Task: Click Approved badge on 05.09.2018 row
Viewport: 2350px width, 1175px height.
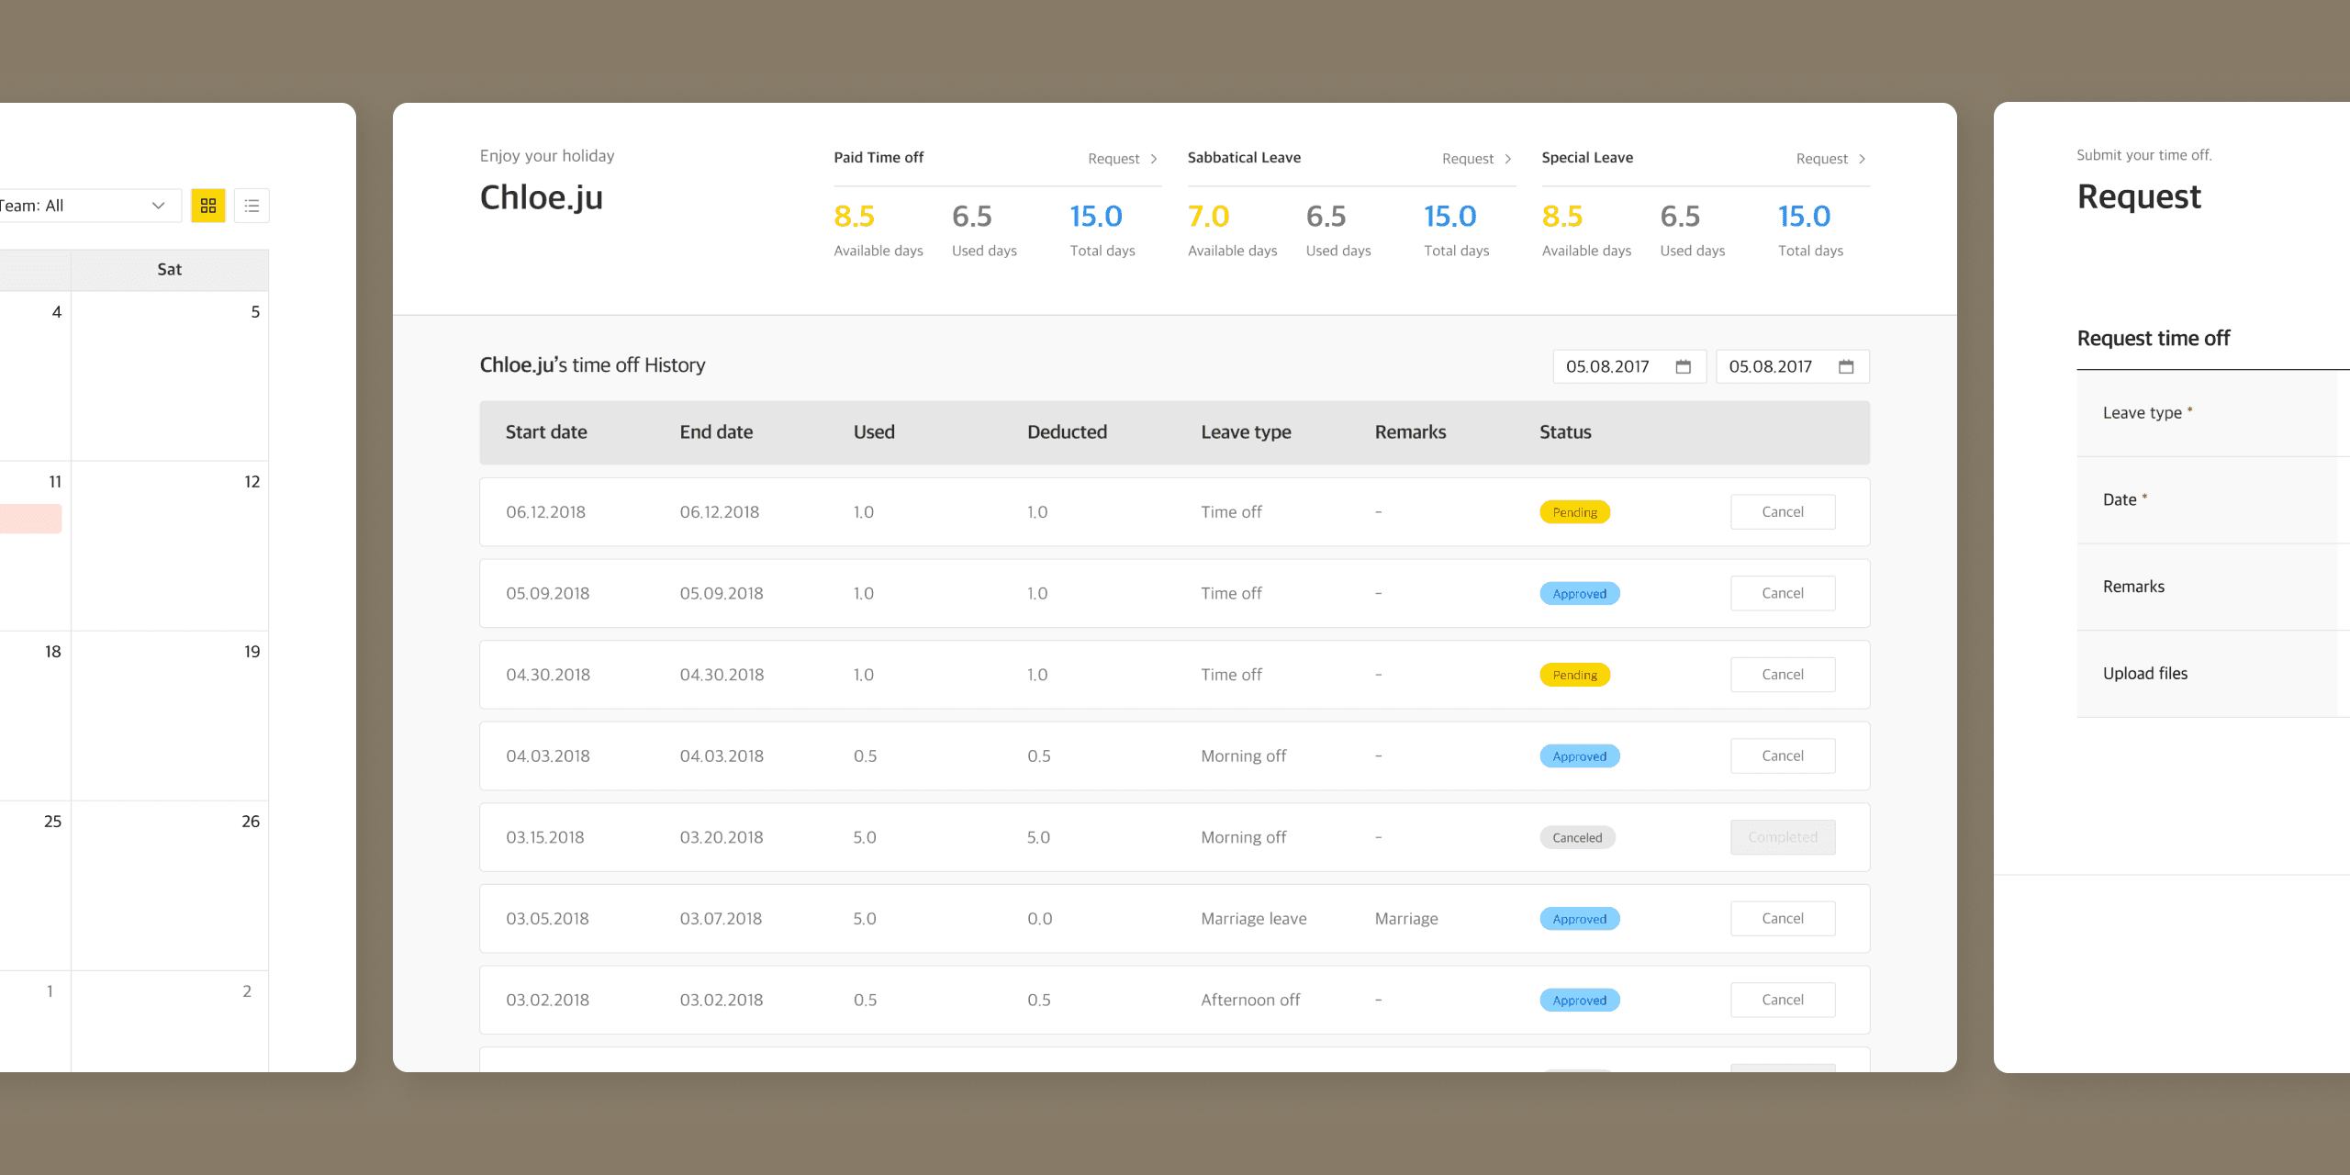Action: pyautogui.click(x=1579, y=594)
